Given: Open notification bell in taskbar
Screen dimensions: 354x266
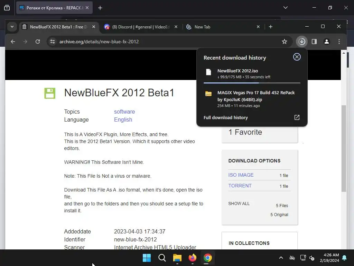Looking at the screenshot, I should pos(345,258).
